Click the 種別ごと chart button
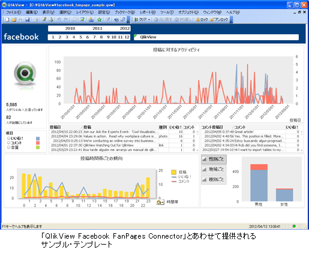 click(214, 179)
